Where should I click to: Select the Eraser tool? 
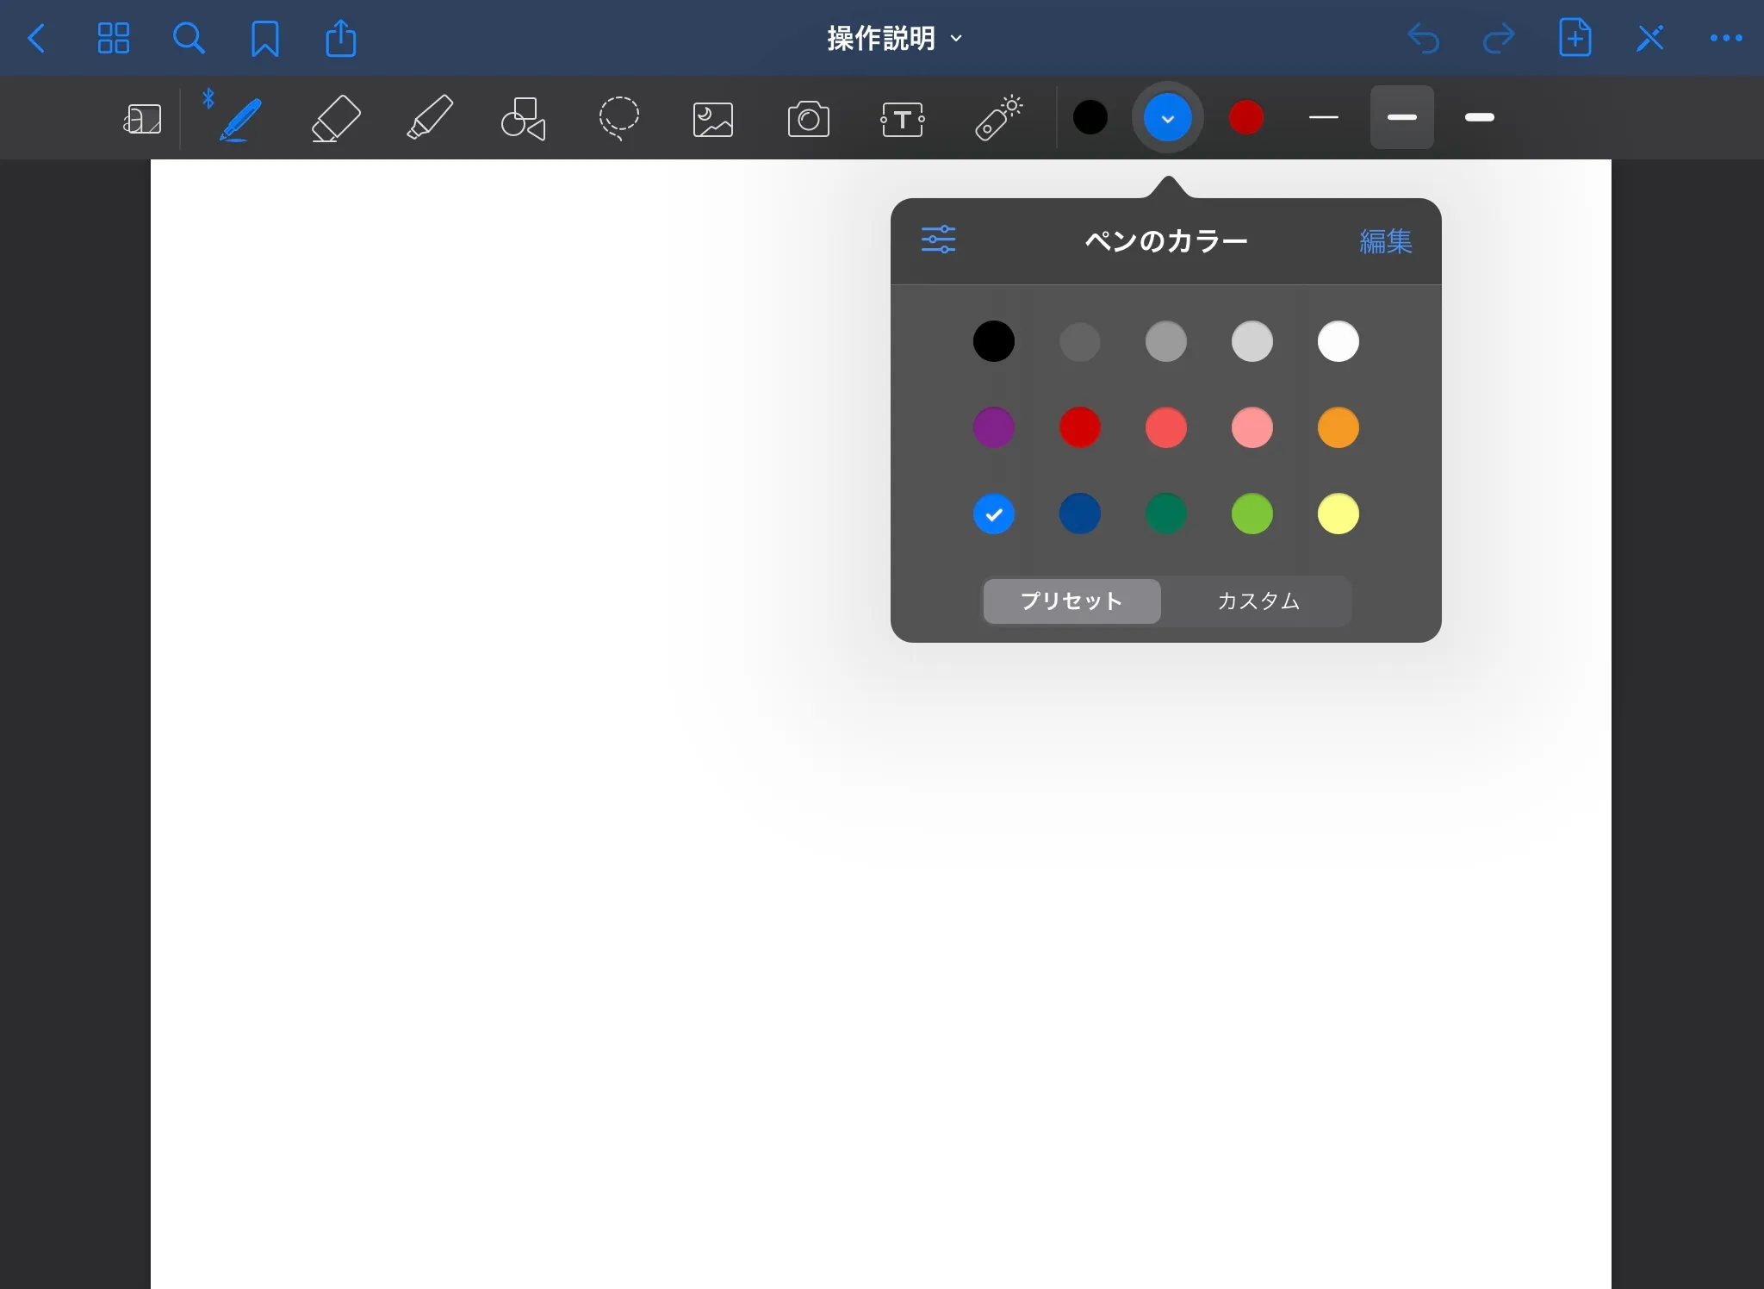click(335, 118)
